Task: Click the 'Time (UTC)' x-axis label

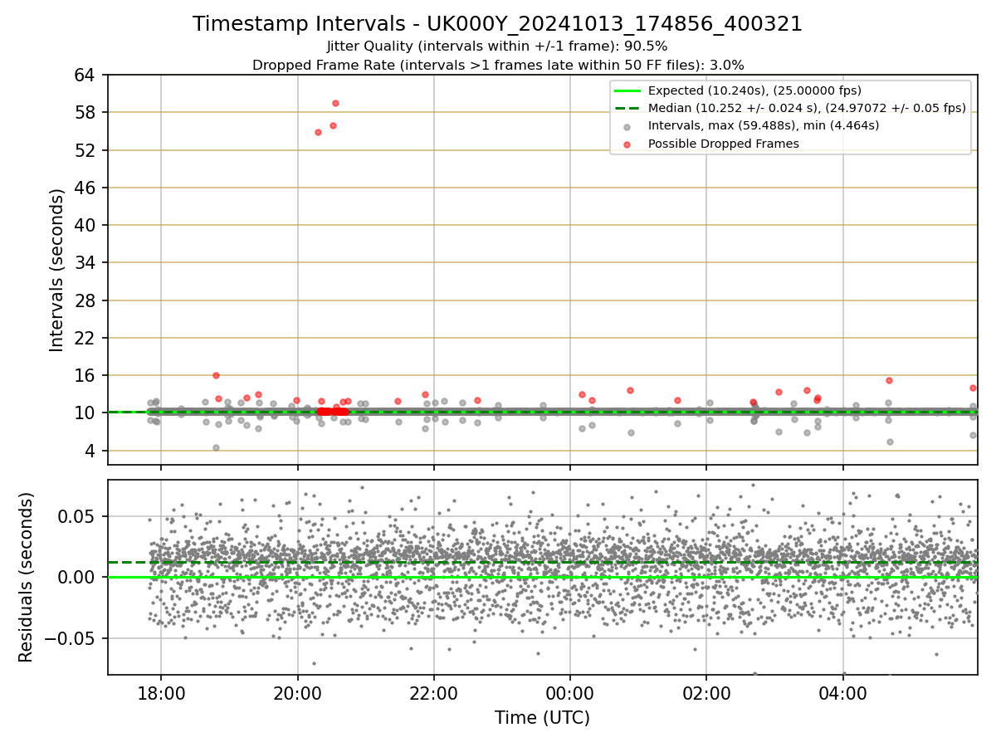Action: 542,718
